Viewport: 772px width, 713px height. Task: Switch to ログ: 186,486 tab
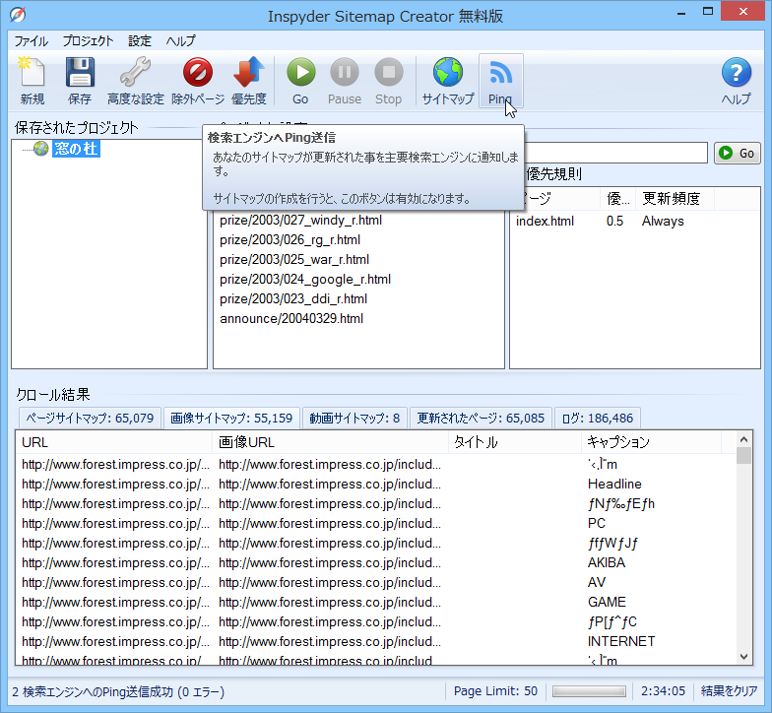click(x=597, y=418)
